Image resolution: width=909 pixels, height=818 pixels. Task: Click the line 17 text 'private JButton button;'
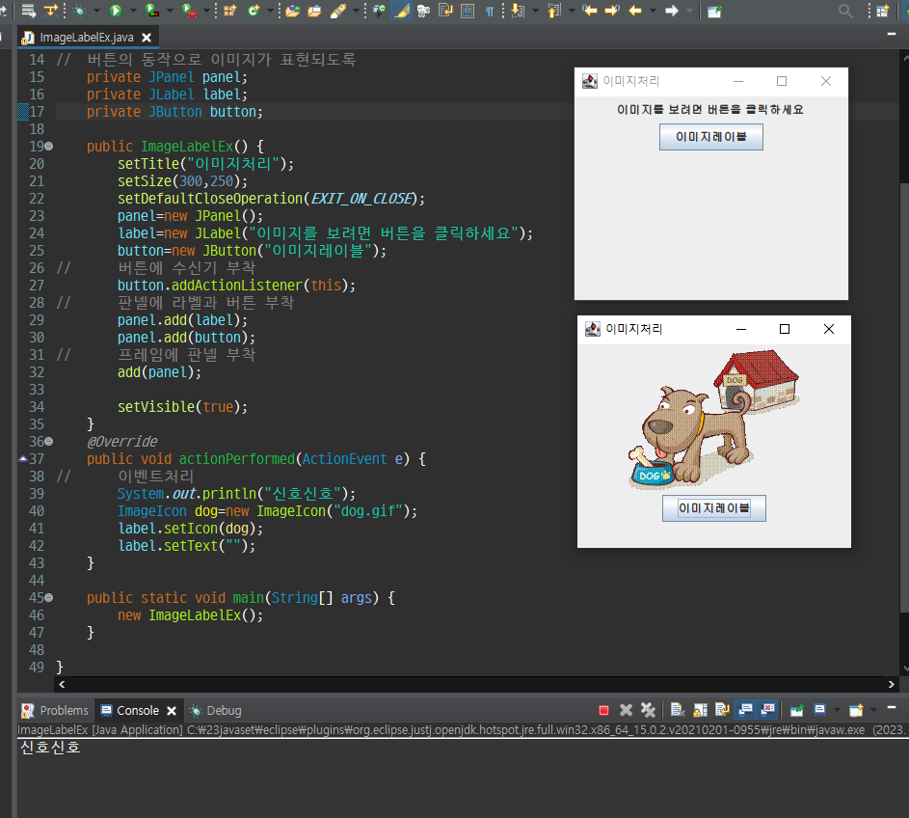click(x=174, y=112)
